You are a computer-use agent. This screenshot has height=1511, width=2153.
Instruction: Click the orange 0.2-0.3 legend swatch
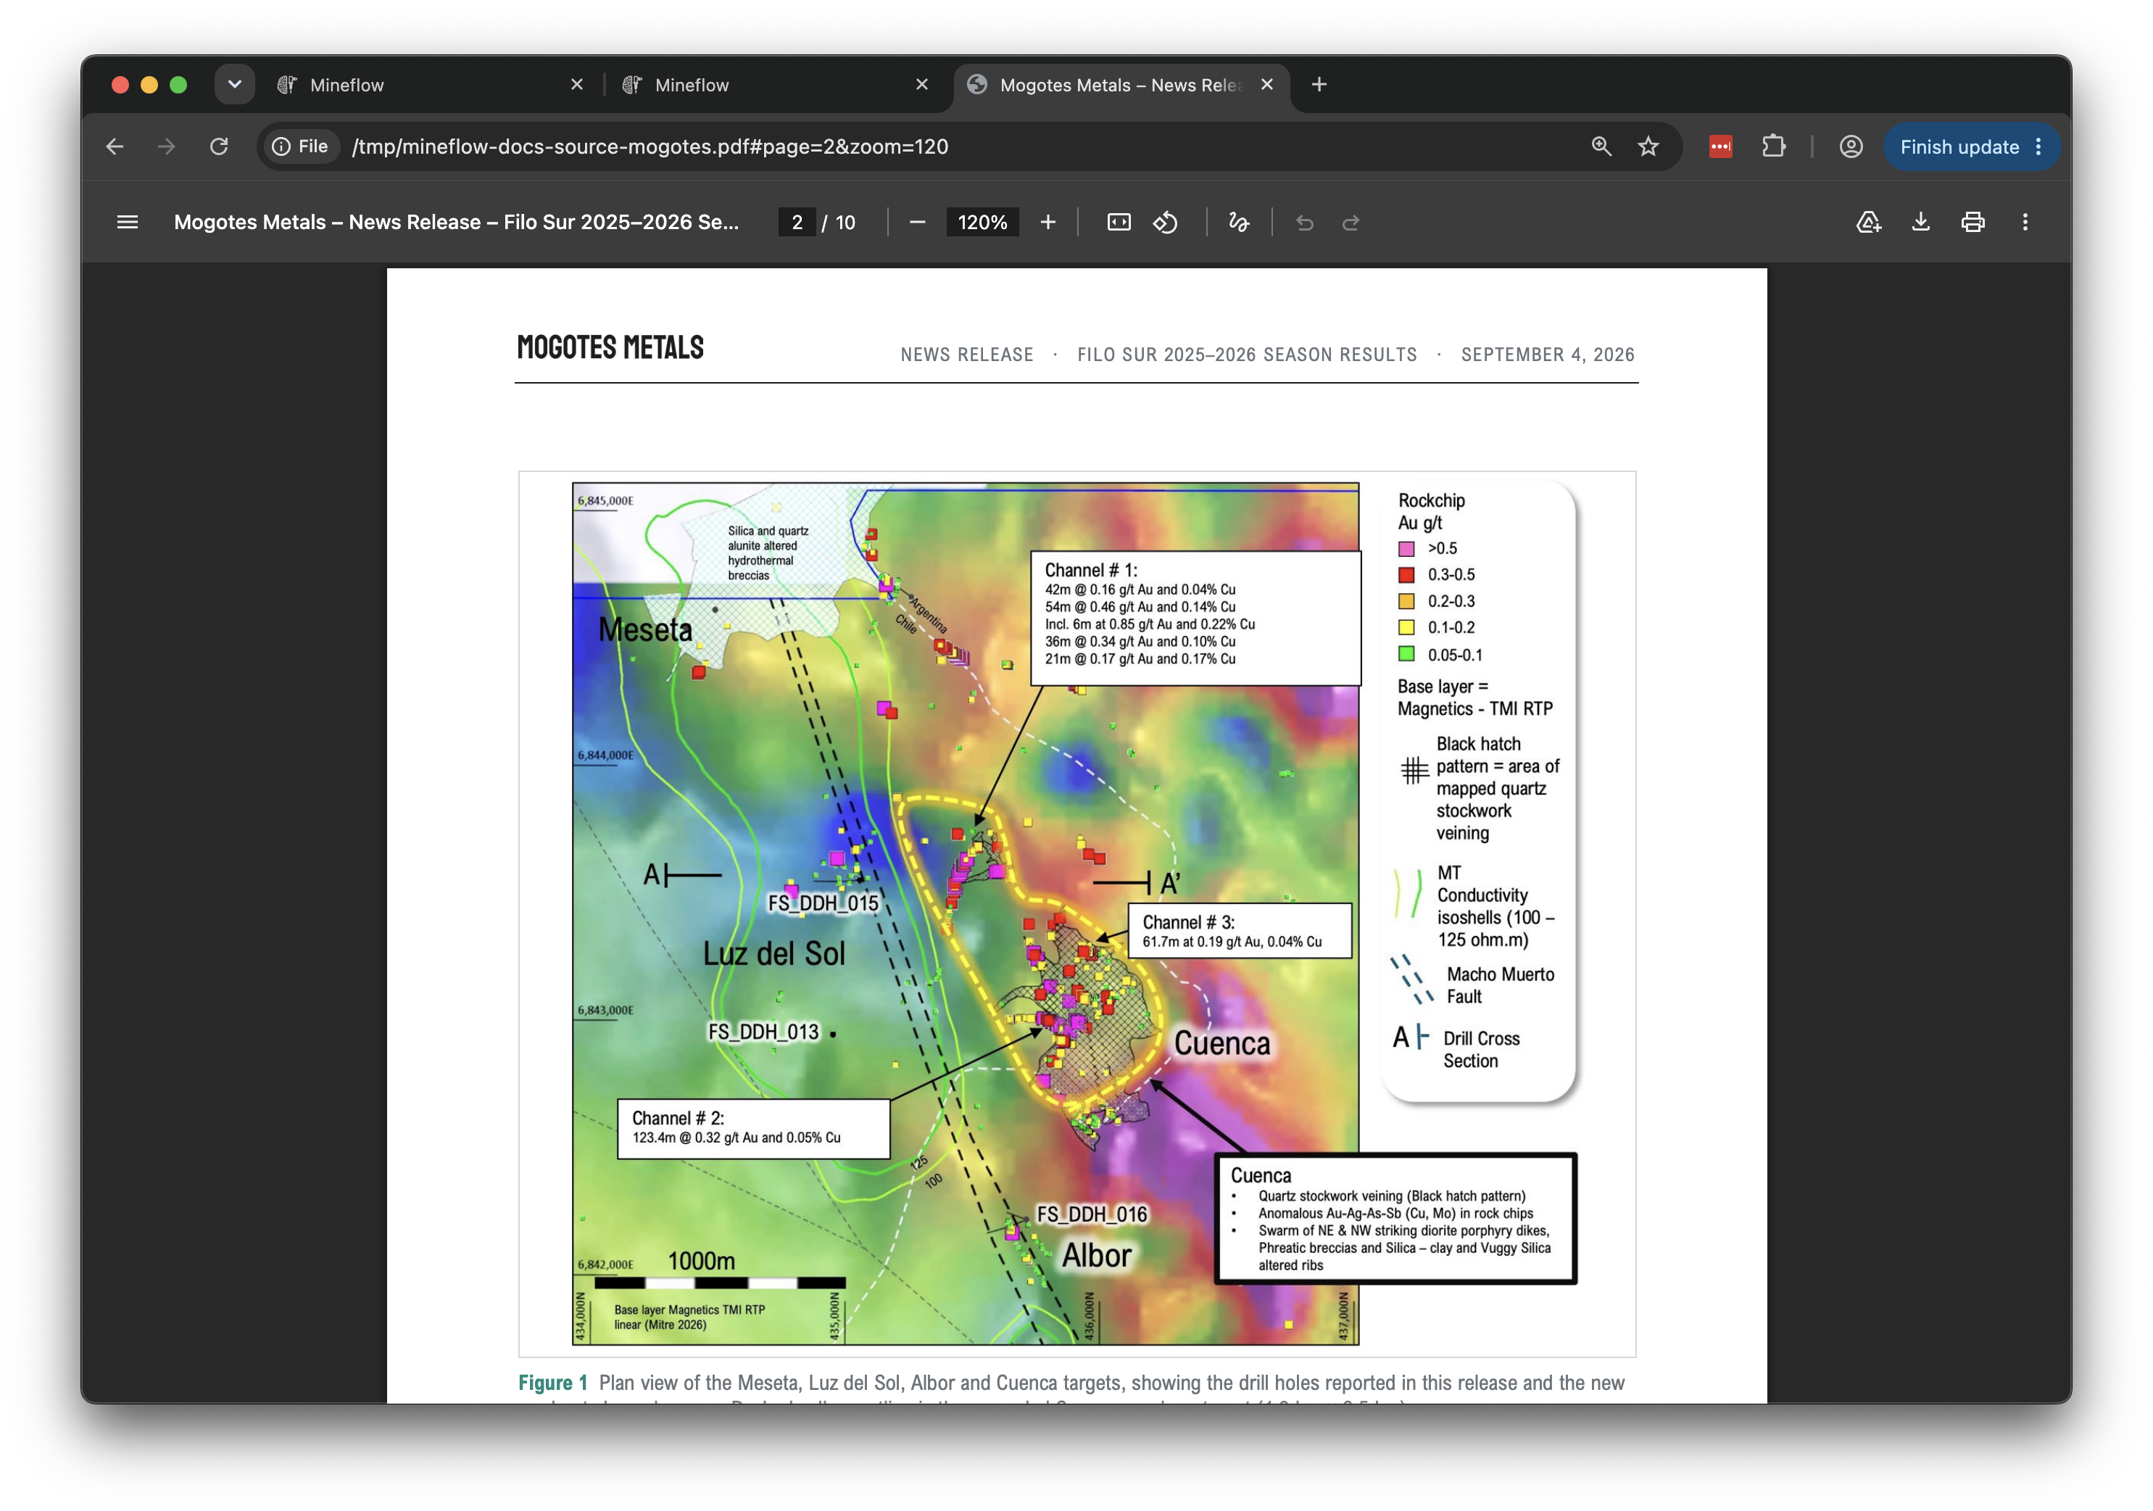tap(1406, 601)
